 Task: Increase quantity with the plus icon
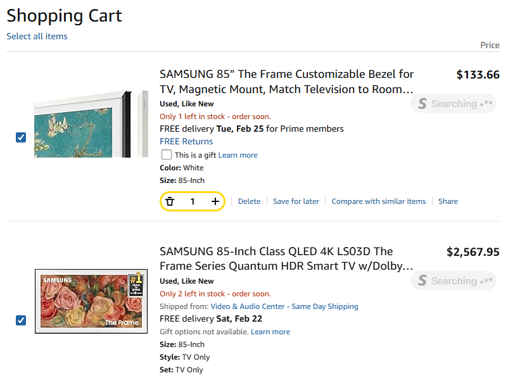pos(215,201)
